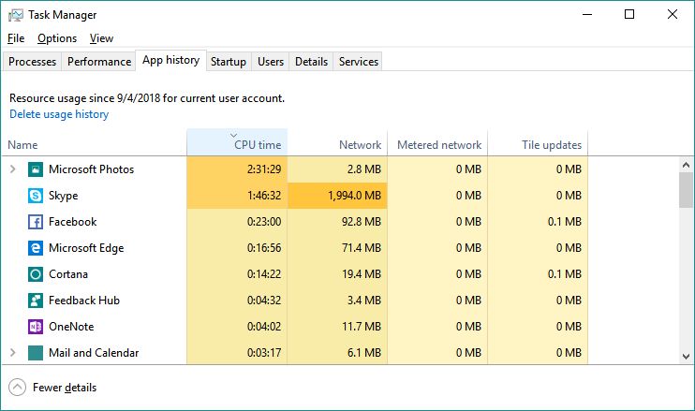Sort by the Network column header
Viewport: 695px width, 411px height.
[337, 142]
